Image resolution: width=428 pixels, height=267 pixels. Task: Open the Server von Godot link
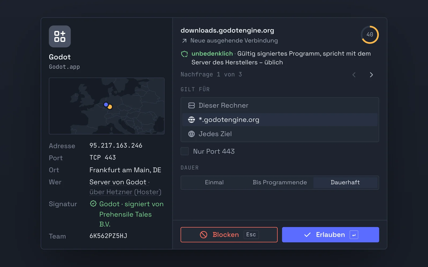(x=118, y=182)
